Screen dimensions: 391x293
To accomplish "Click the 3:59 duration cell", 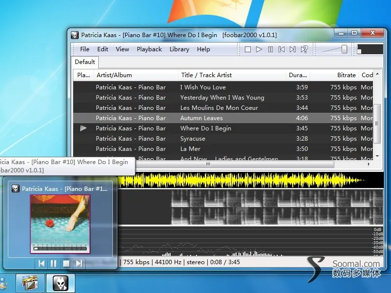I will pyautogui.click(x=302, y=87).
